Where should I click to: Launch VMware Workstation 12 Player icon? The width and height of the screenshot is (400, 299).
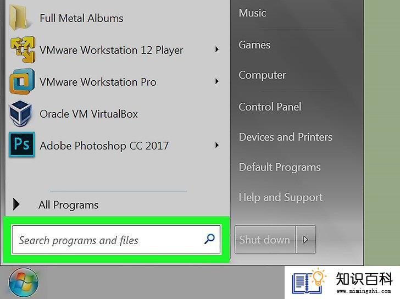[x=23, y=49]
